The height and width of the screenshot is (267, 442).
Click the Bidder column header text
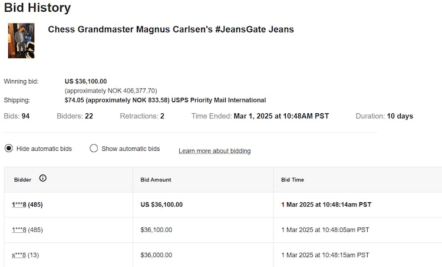click(x=23, y=179)
